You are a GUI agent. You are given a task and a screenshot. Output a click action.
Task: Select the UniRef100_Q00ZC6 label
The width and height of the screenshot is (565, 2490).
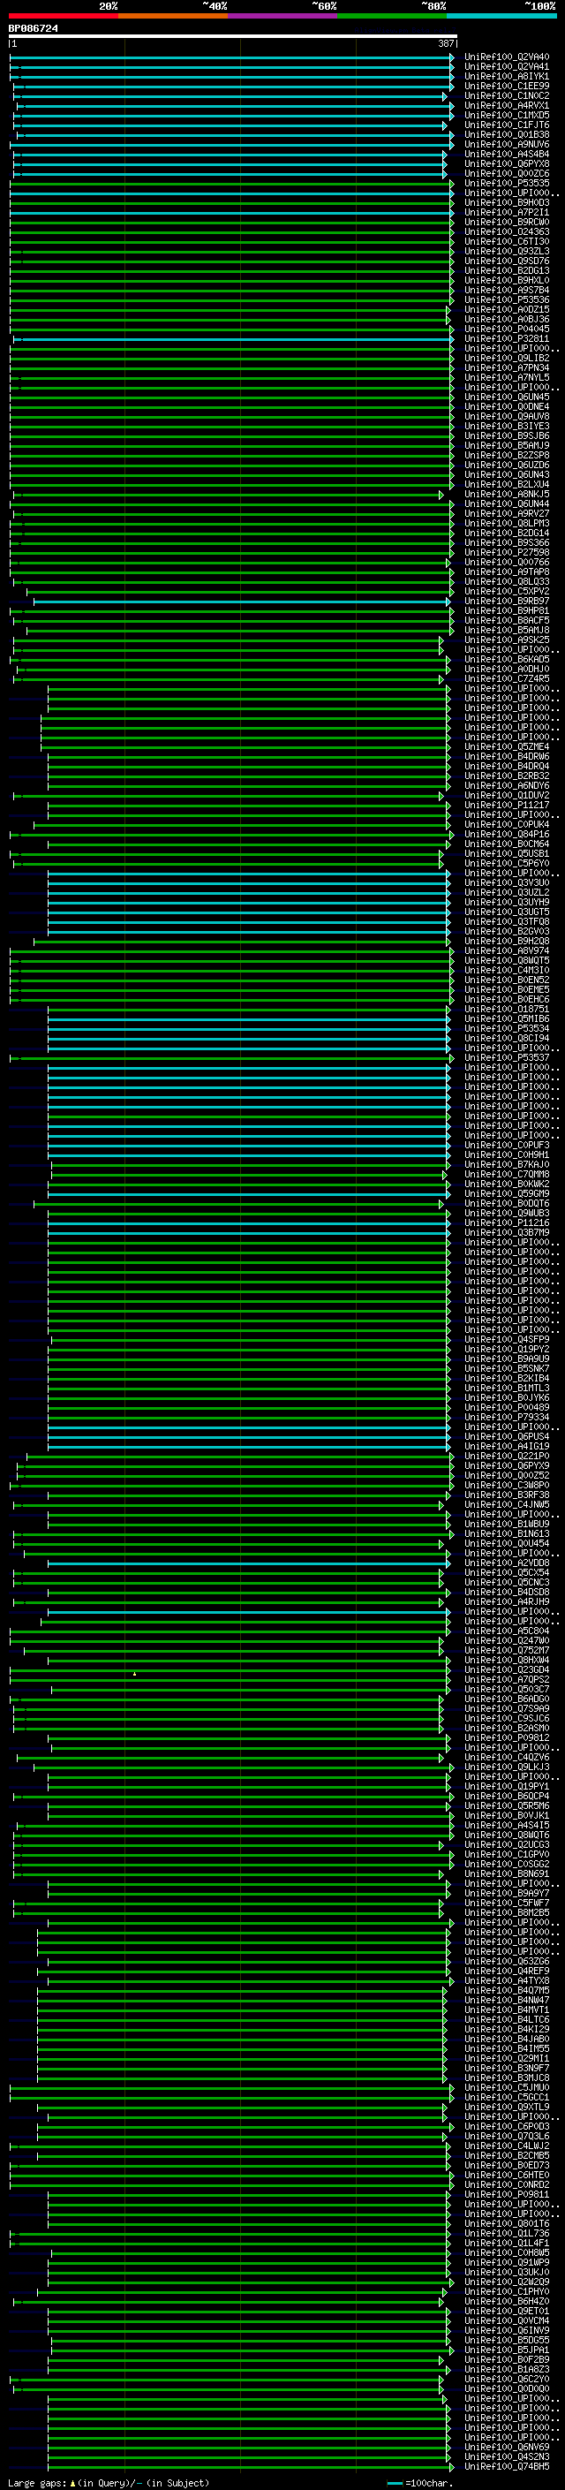point(506,173)
